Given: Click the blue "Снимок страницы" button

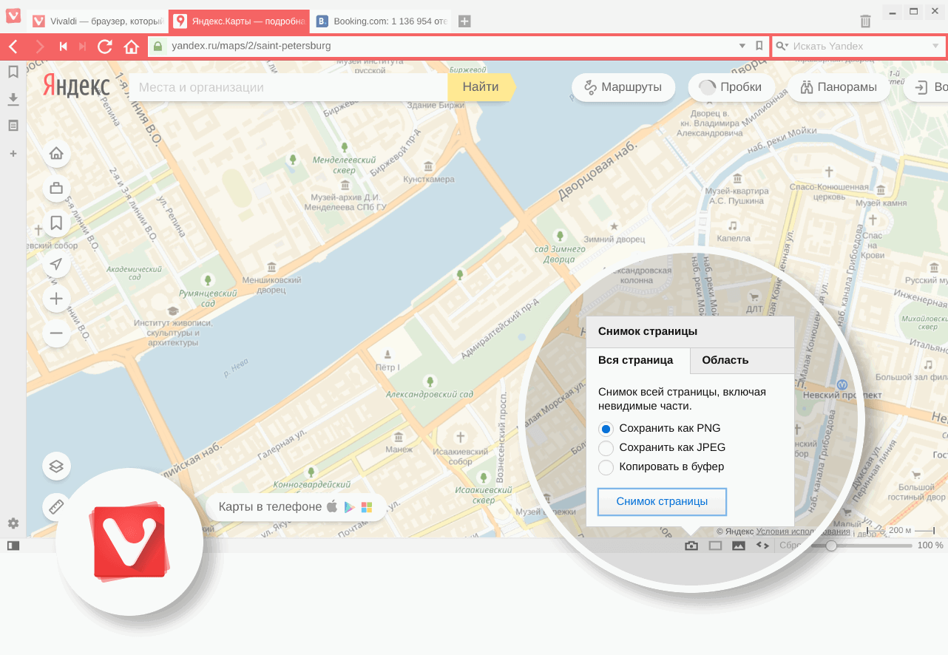Looking at the screenshot, I should coord(662,501).
